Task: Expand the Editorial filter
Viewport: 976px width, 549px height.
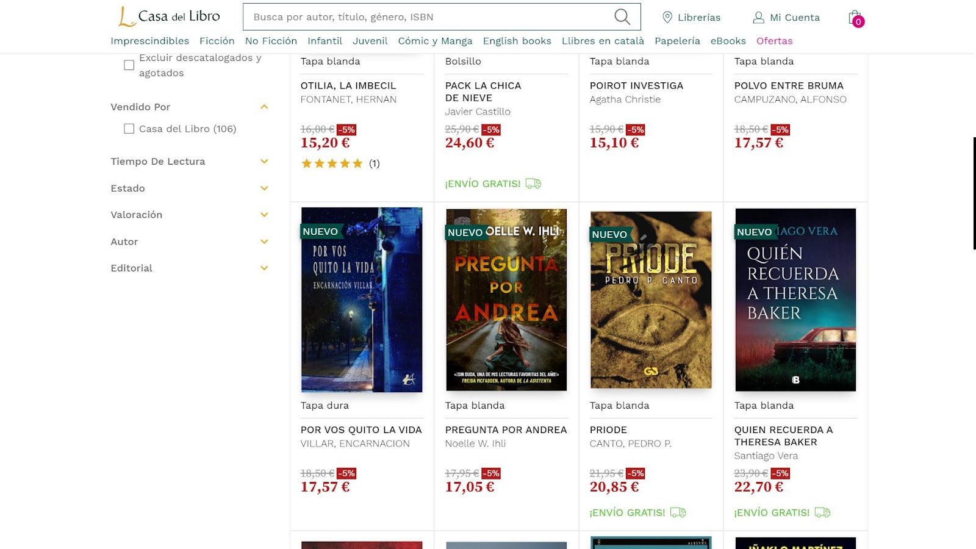Action: point(264,268)
